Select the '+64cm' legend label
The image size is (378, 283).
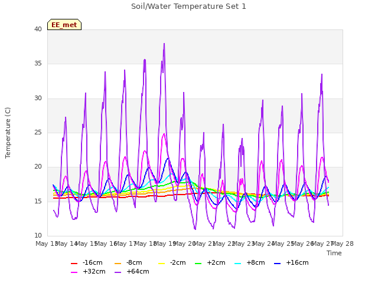point(138,271)
